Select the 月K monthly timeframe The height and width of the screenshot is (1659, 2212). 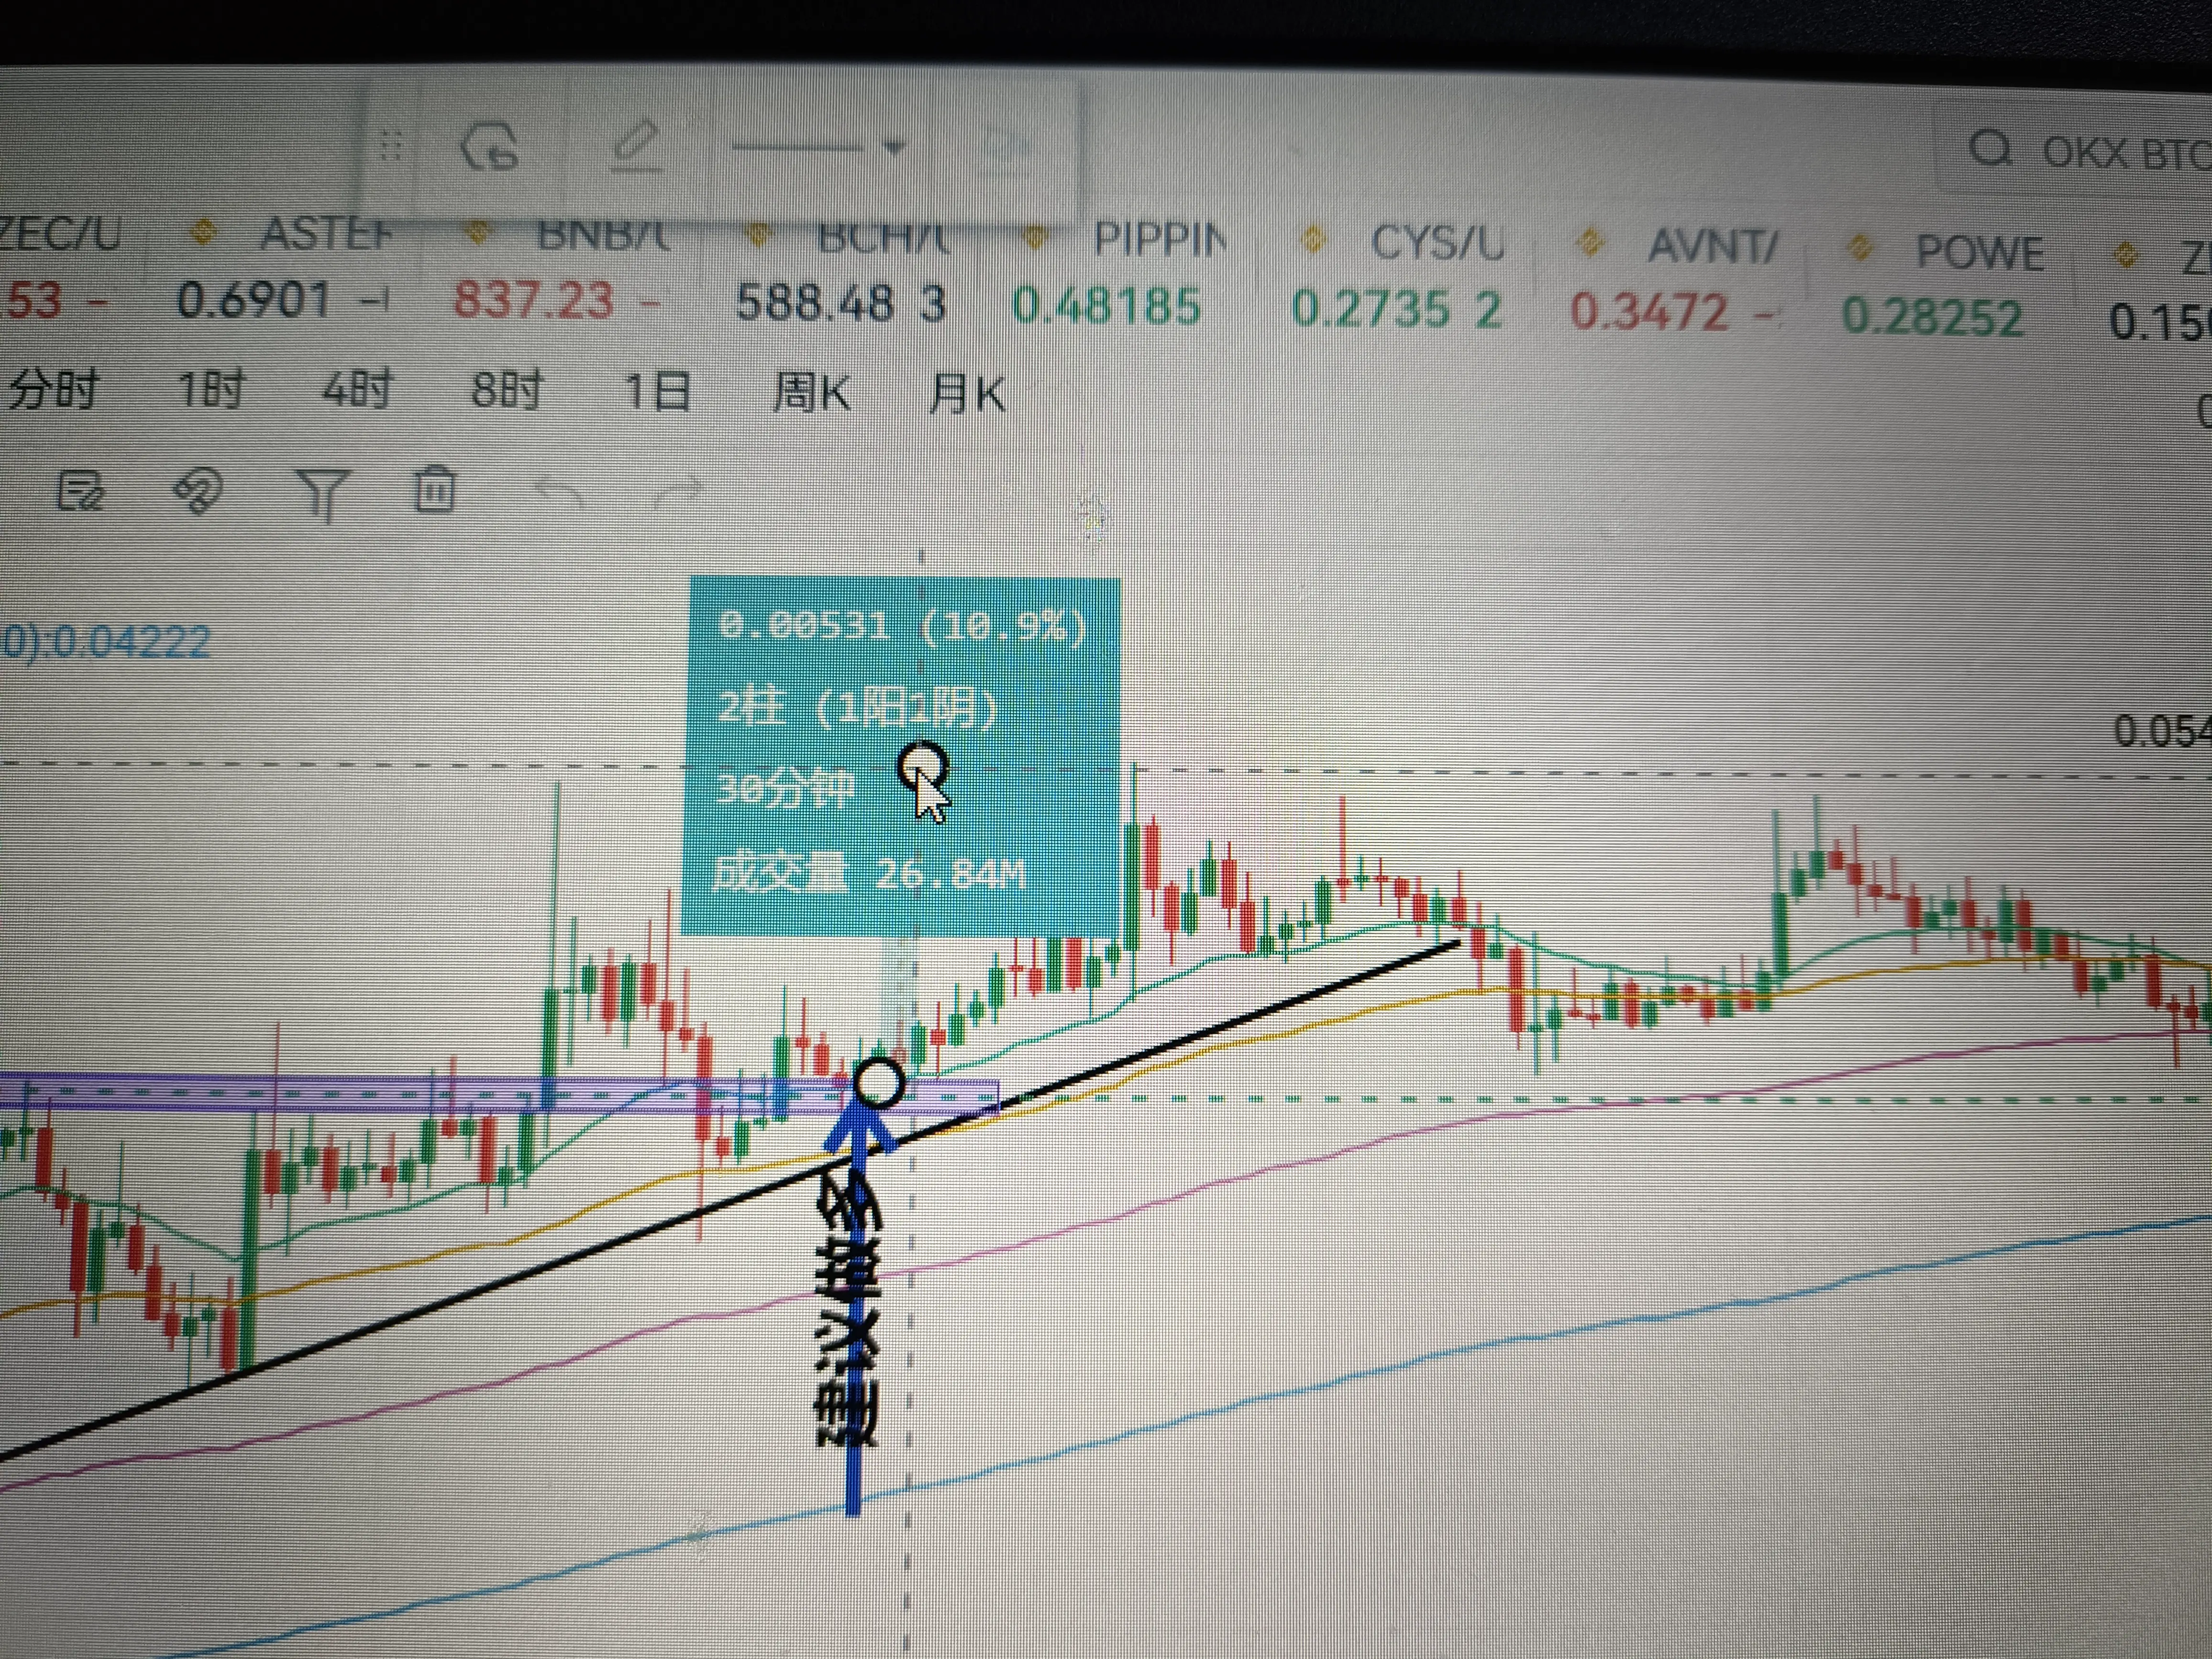coord(967,394)
